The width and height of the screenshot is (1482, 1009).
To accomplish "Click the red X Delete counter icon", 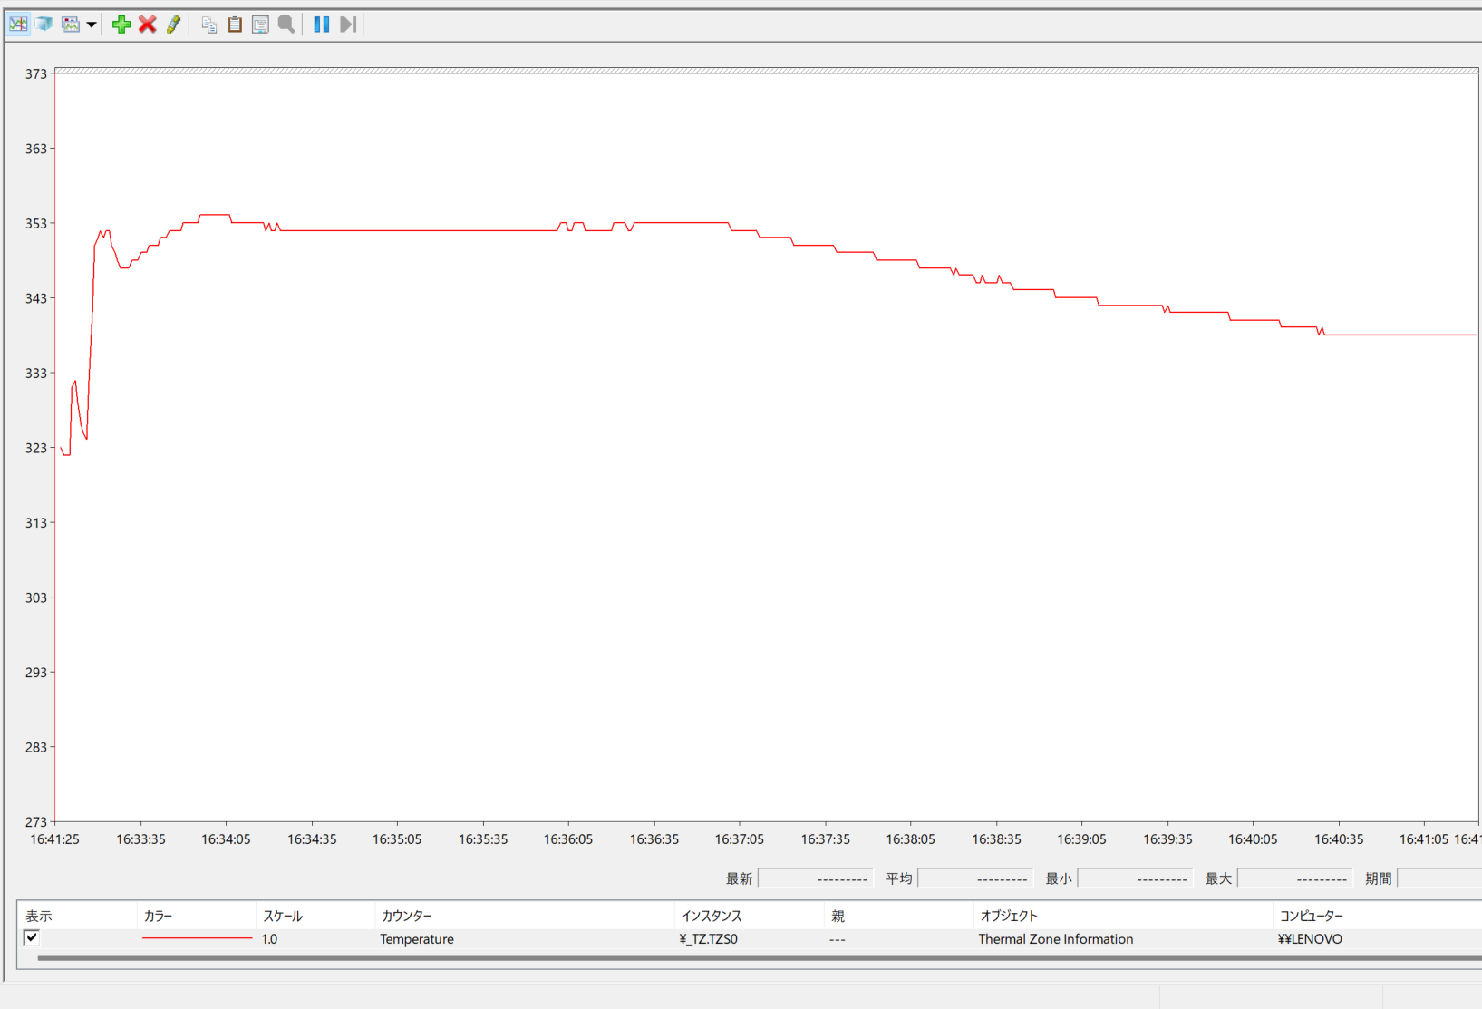I will (147, 24).
